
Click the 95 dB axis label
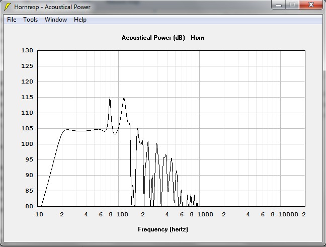pos(29,159)
